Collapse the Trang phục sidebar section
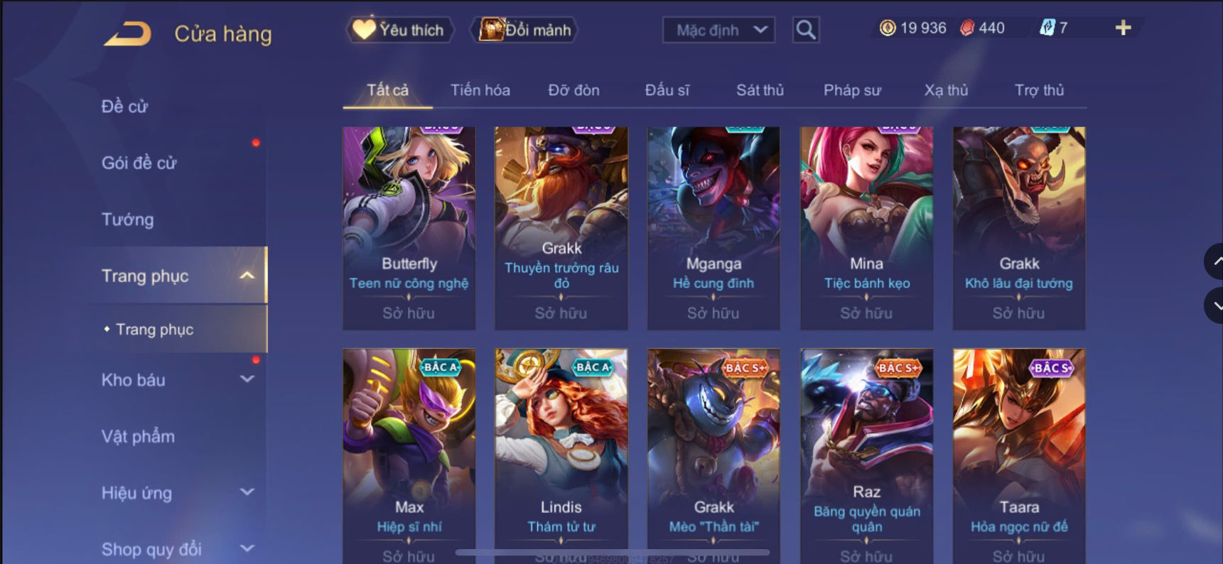The width and height of the screenshot is (1223, 564). [x=247, y=276]
